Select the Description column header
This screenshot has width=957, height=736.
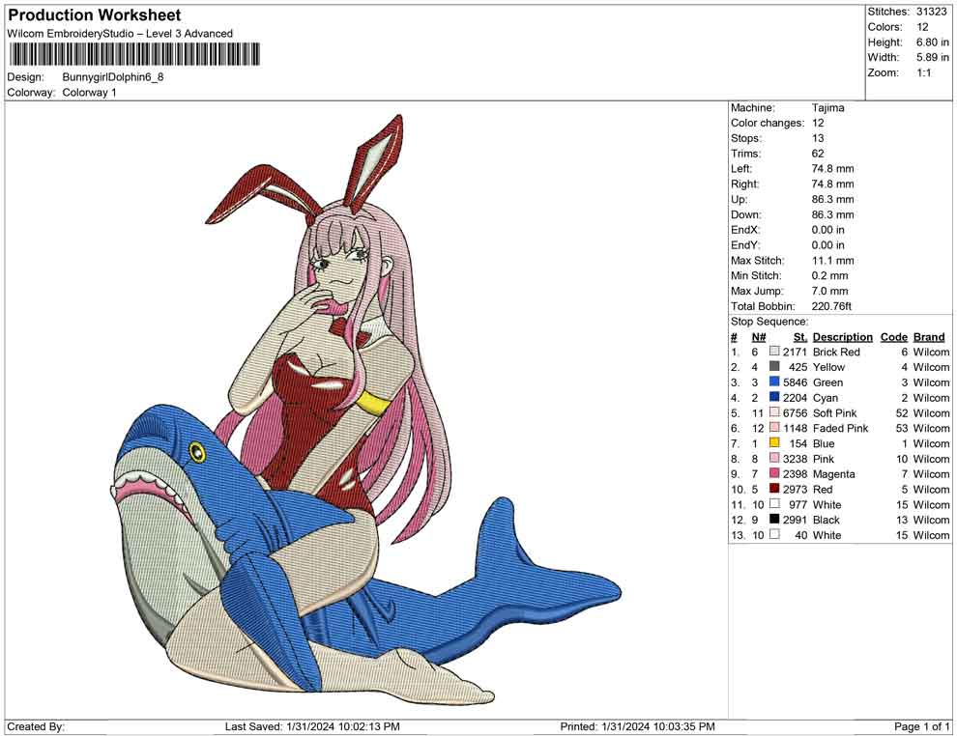click(843, 337)
